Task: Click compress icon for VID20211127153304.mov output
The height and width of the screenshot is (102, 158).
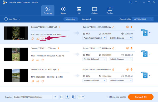Action: (x=131, y=48)
